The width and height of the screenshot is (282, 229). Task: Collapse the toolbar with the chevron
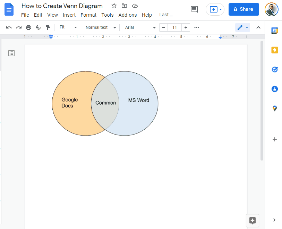pyautogui.click(x=258, y=27)
